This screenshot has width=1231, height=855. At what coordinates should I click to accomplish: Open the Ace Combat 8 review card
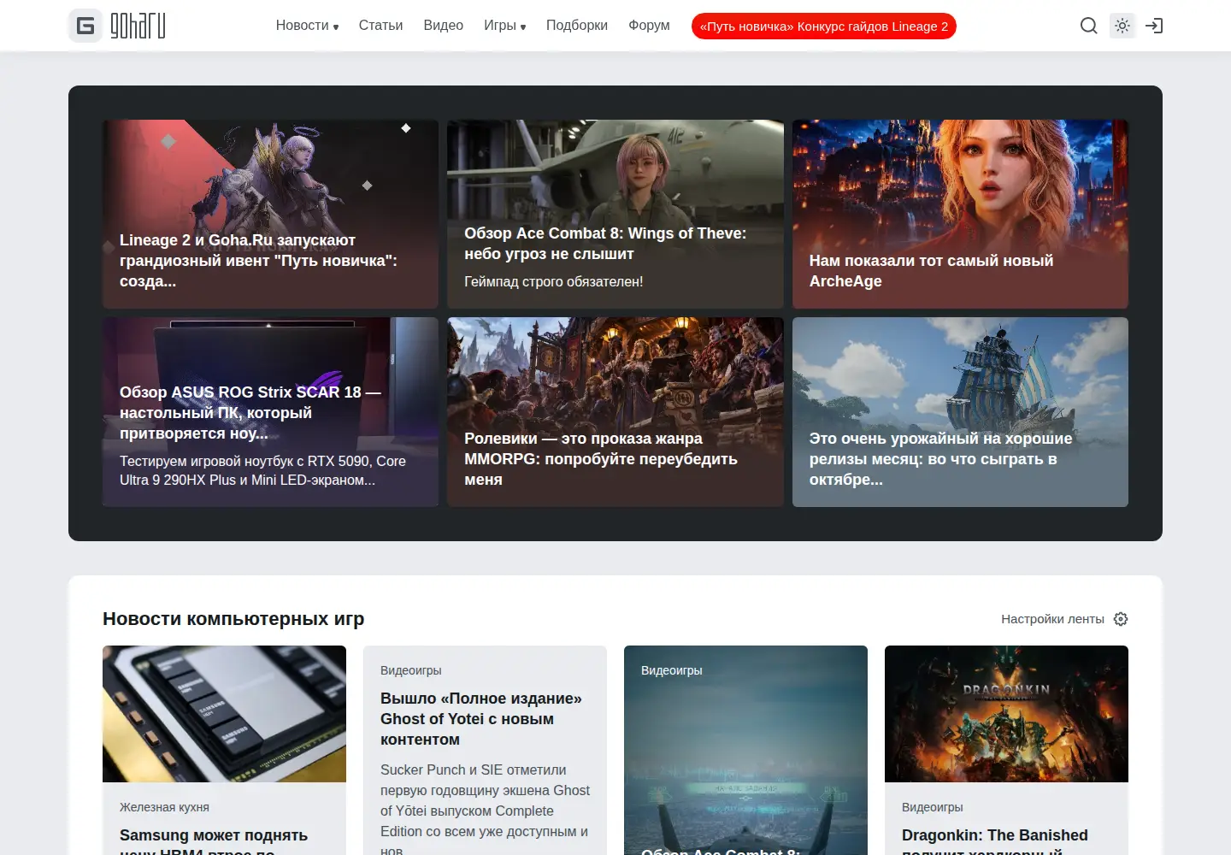[615, 214]
